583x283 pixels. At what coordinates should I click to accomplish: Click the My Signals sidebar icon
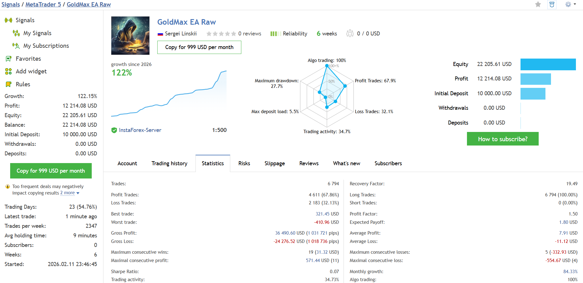pyautogui.click(x=16, y=33)
